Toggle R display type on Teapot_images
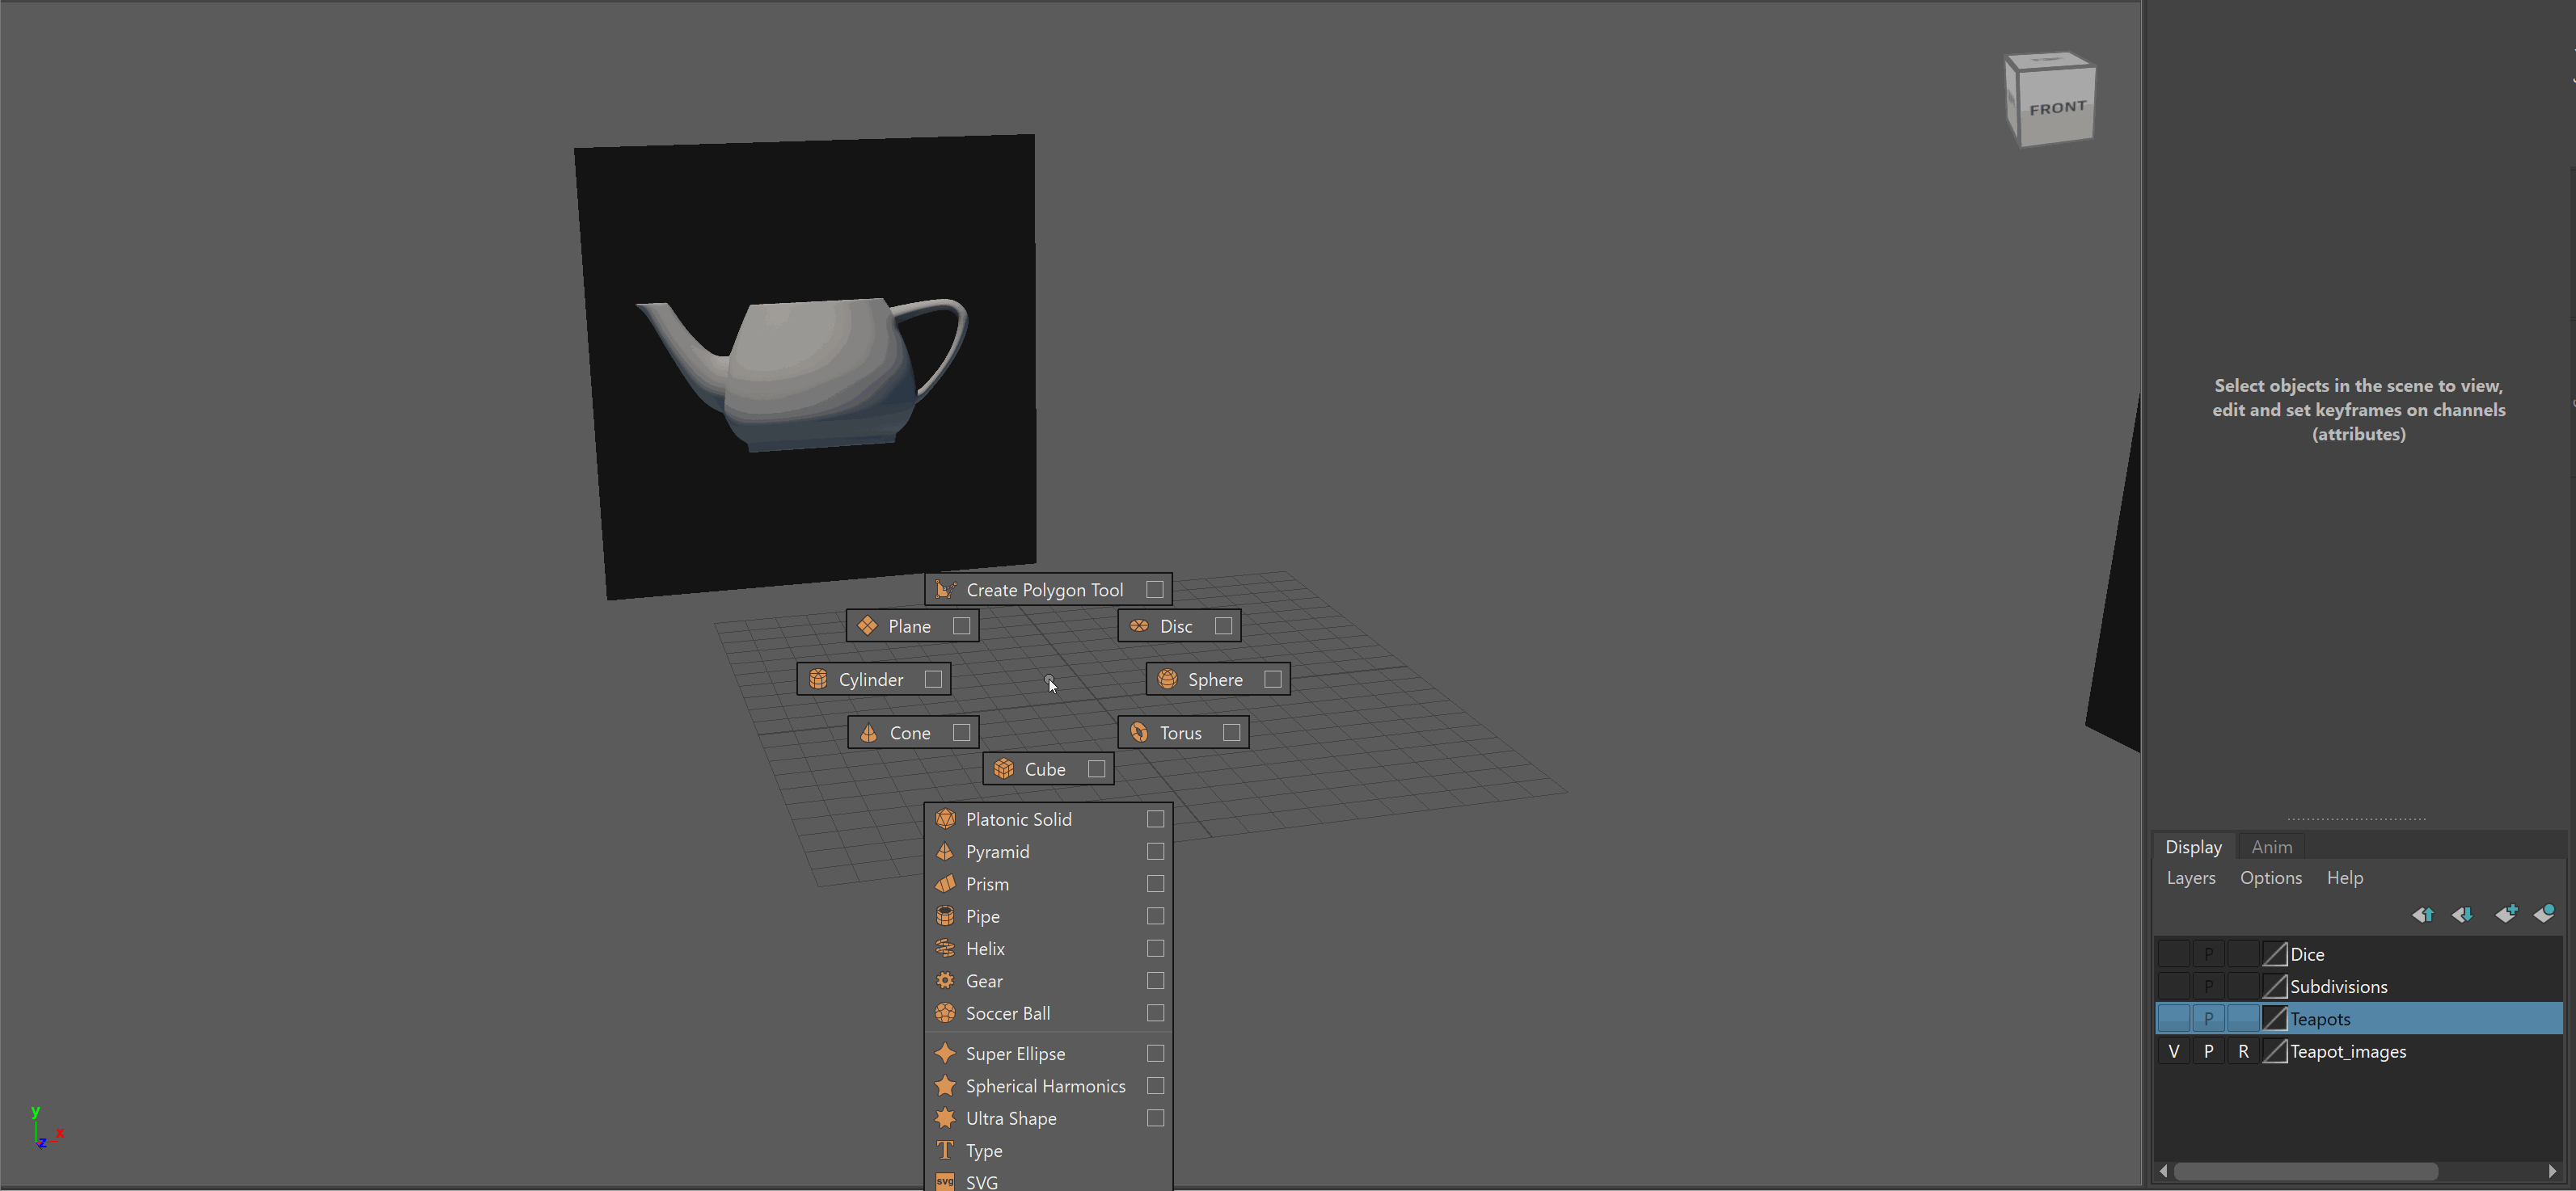2576x1191 pixels. (2243, 1051)
